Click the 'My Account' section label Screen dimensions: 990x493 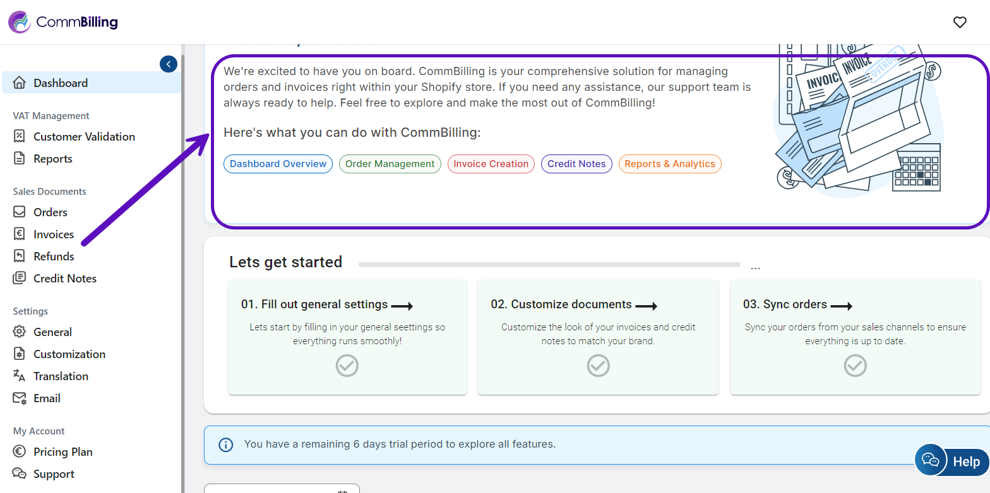39,431
